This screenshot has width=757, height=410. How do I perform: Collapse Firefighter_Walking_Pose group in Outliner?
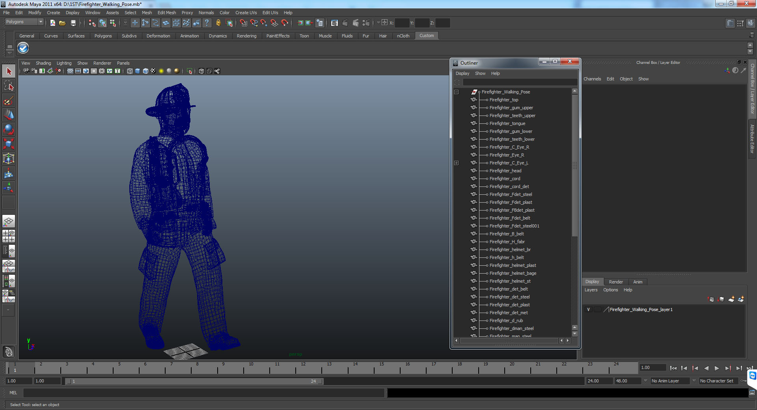coord(457,92)
